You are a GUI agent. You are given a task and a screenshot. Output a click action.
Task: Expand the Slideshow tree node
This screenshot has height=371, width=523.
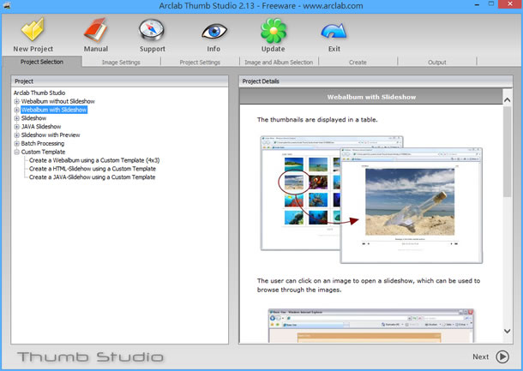(x=16, y=118)
